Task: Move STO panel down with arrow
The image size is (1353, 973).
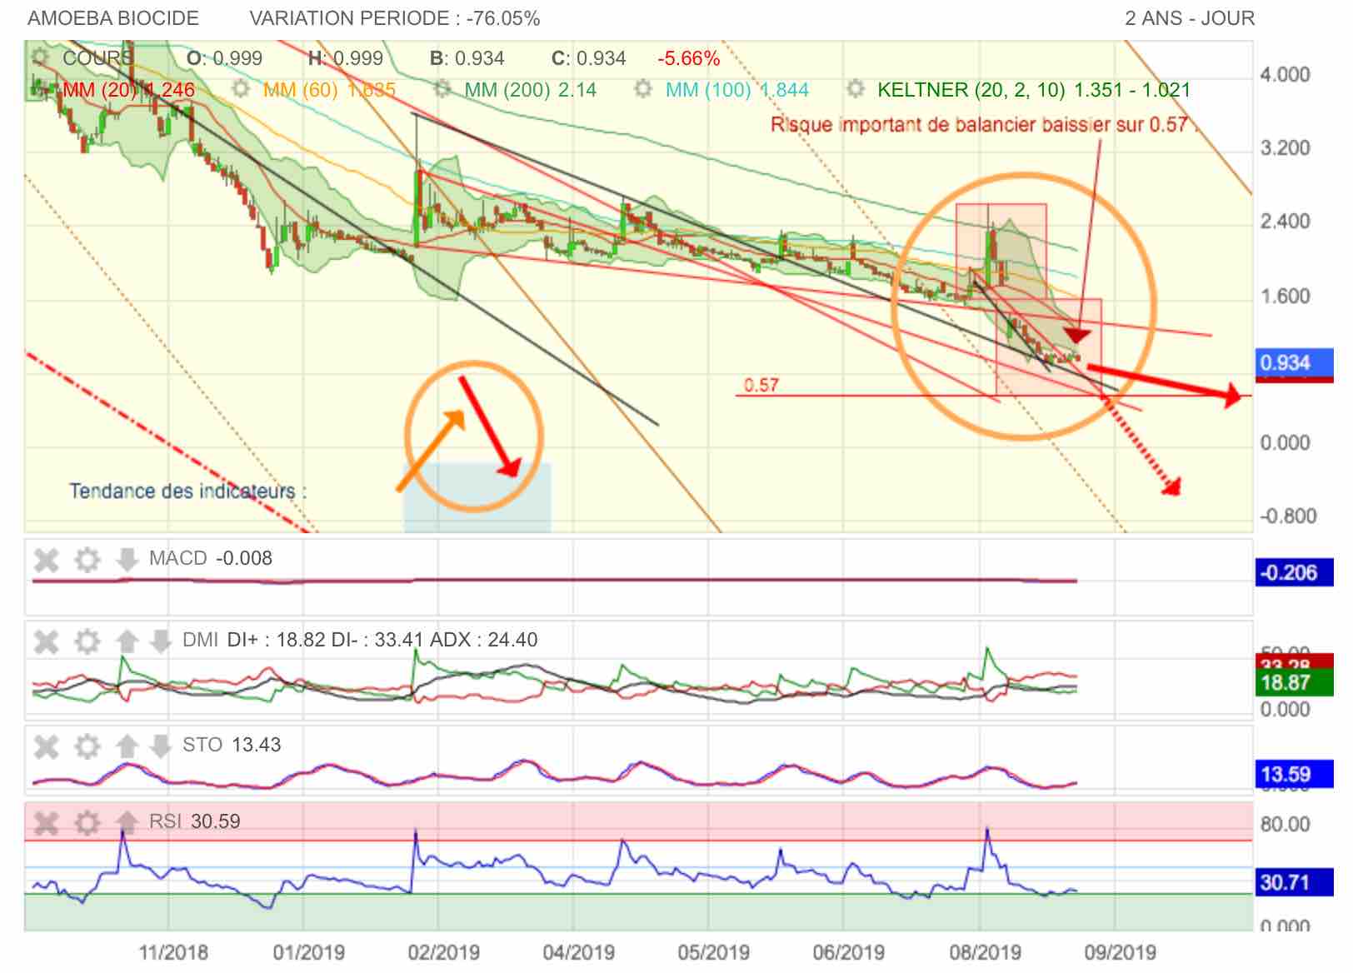Action: [x=160, y=746]
